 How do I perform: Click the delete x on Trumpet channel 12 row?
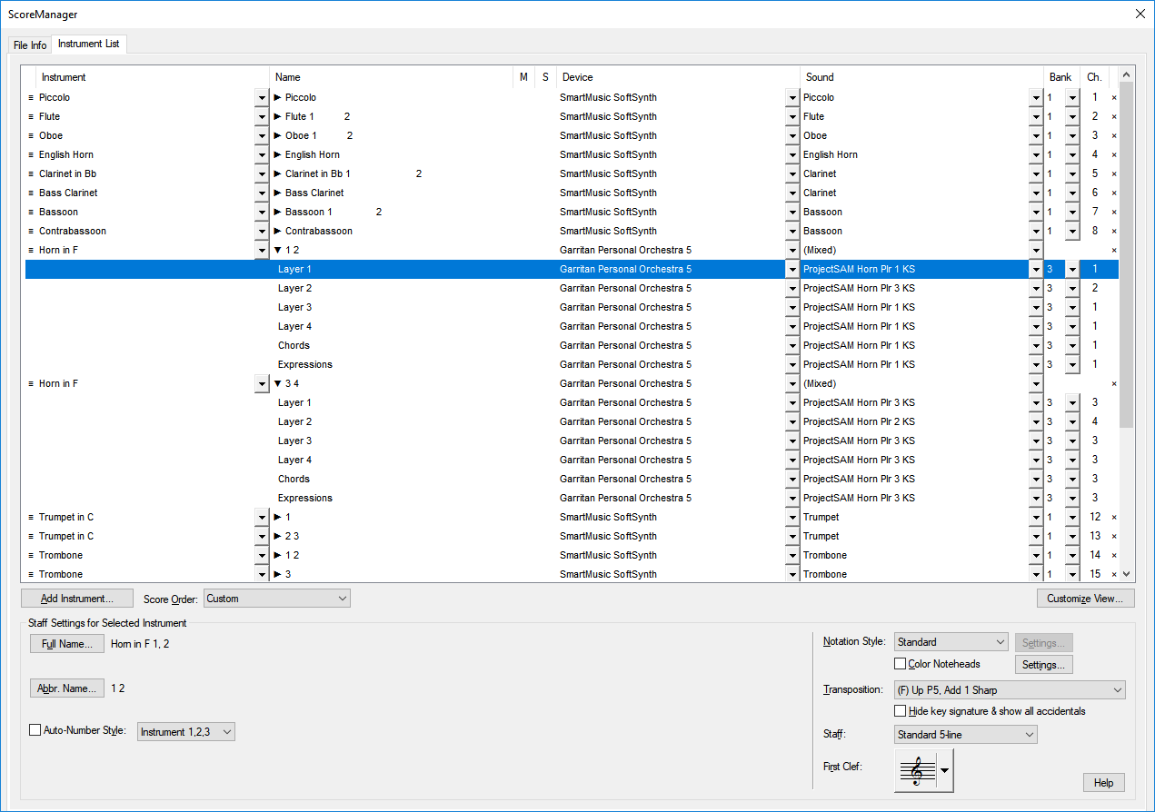(1114, 518)
